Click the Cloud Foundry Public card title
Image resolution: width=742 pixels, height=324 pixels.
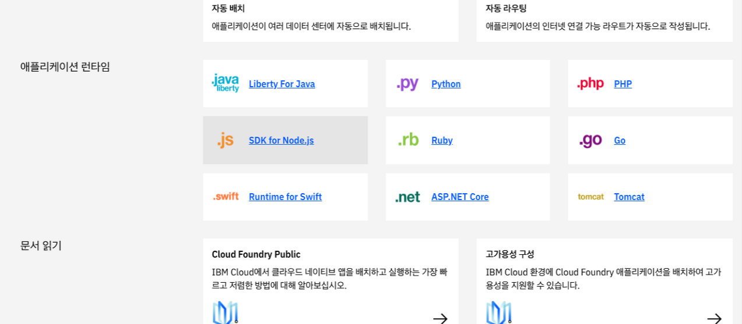tap(256, 254)
